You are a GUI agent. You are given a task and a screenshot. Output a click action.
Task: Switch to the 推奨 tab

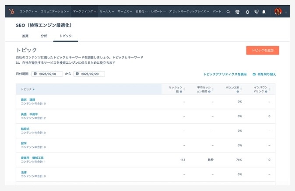tap(25, 36)
